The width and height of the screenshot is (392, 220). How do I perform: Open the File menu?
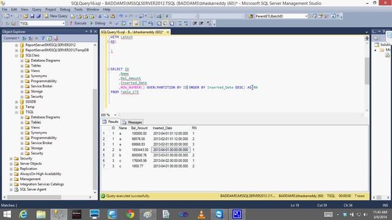[x=4, y=10]
